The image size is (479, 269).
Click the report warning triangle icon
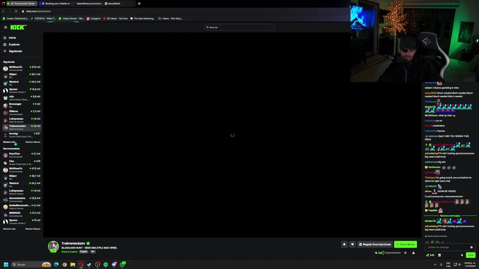(414, 253)
